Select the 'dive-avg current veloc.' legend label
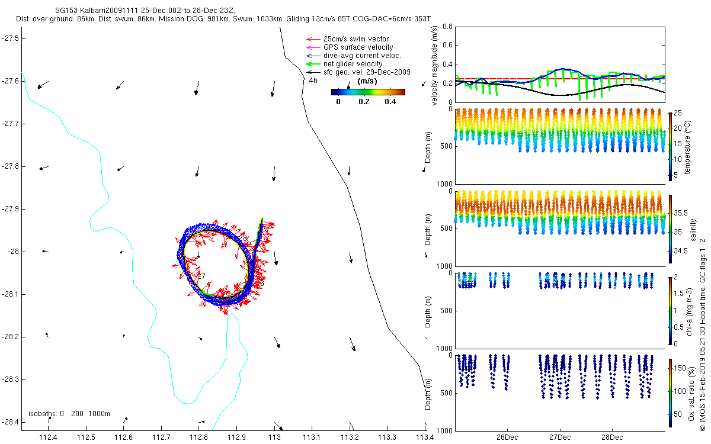 [x=362, y=56]
